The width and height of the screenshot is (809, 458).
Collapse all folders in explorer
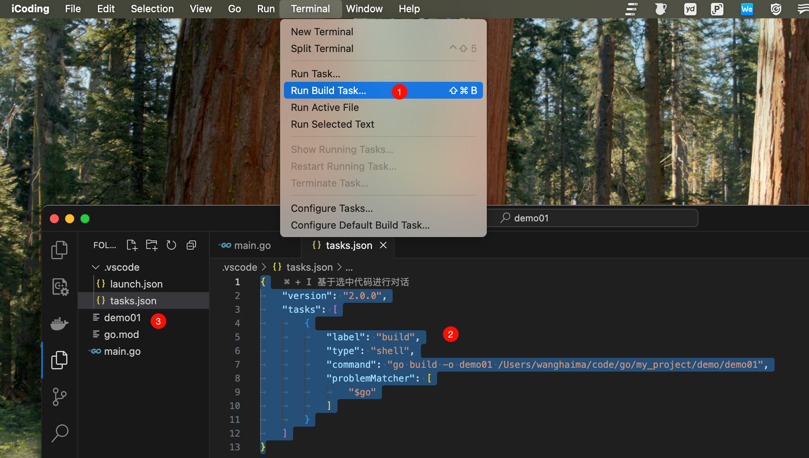191,245
